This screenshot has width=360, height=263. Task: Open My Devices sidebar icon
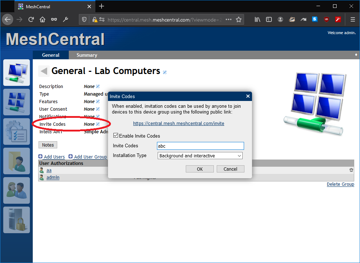tap(17, 72)
